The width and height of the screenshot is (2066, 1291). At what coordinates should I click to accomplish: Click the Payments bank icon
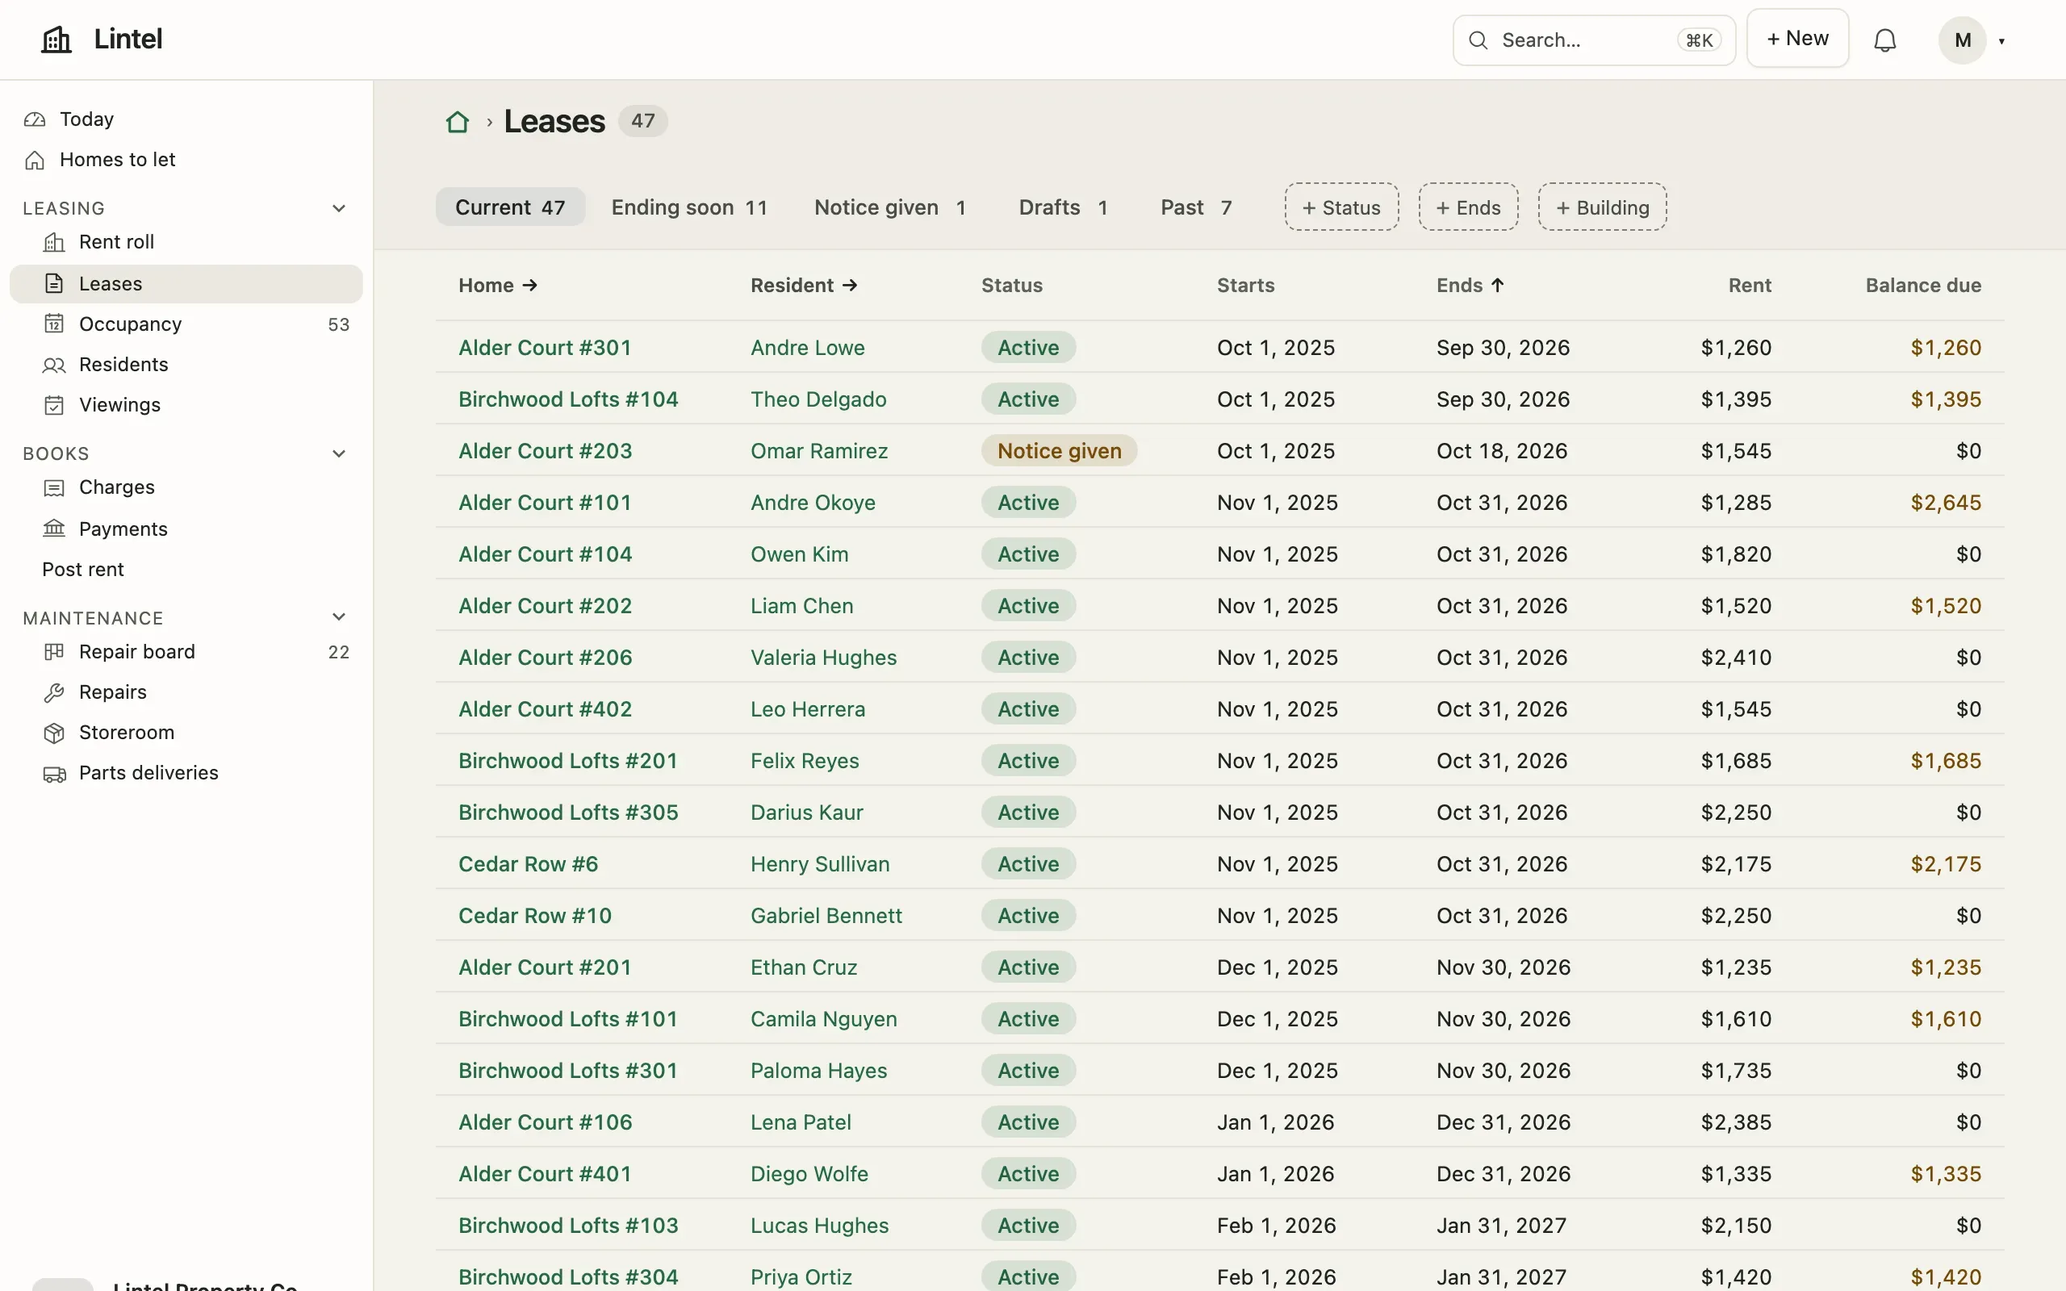click(54, 529)
